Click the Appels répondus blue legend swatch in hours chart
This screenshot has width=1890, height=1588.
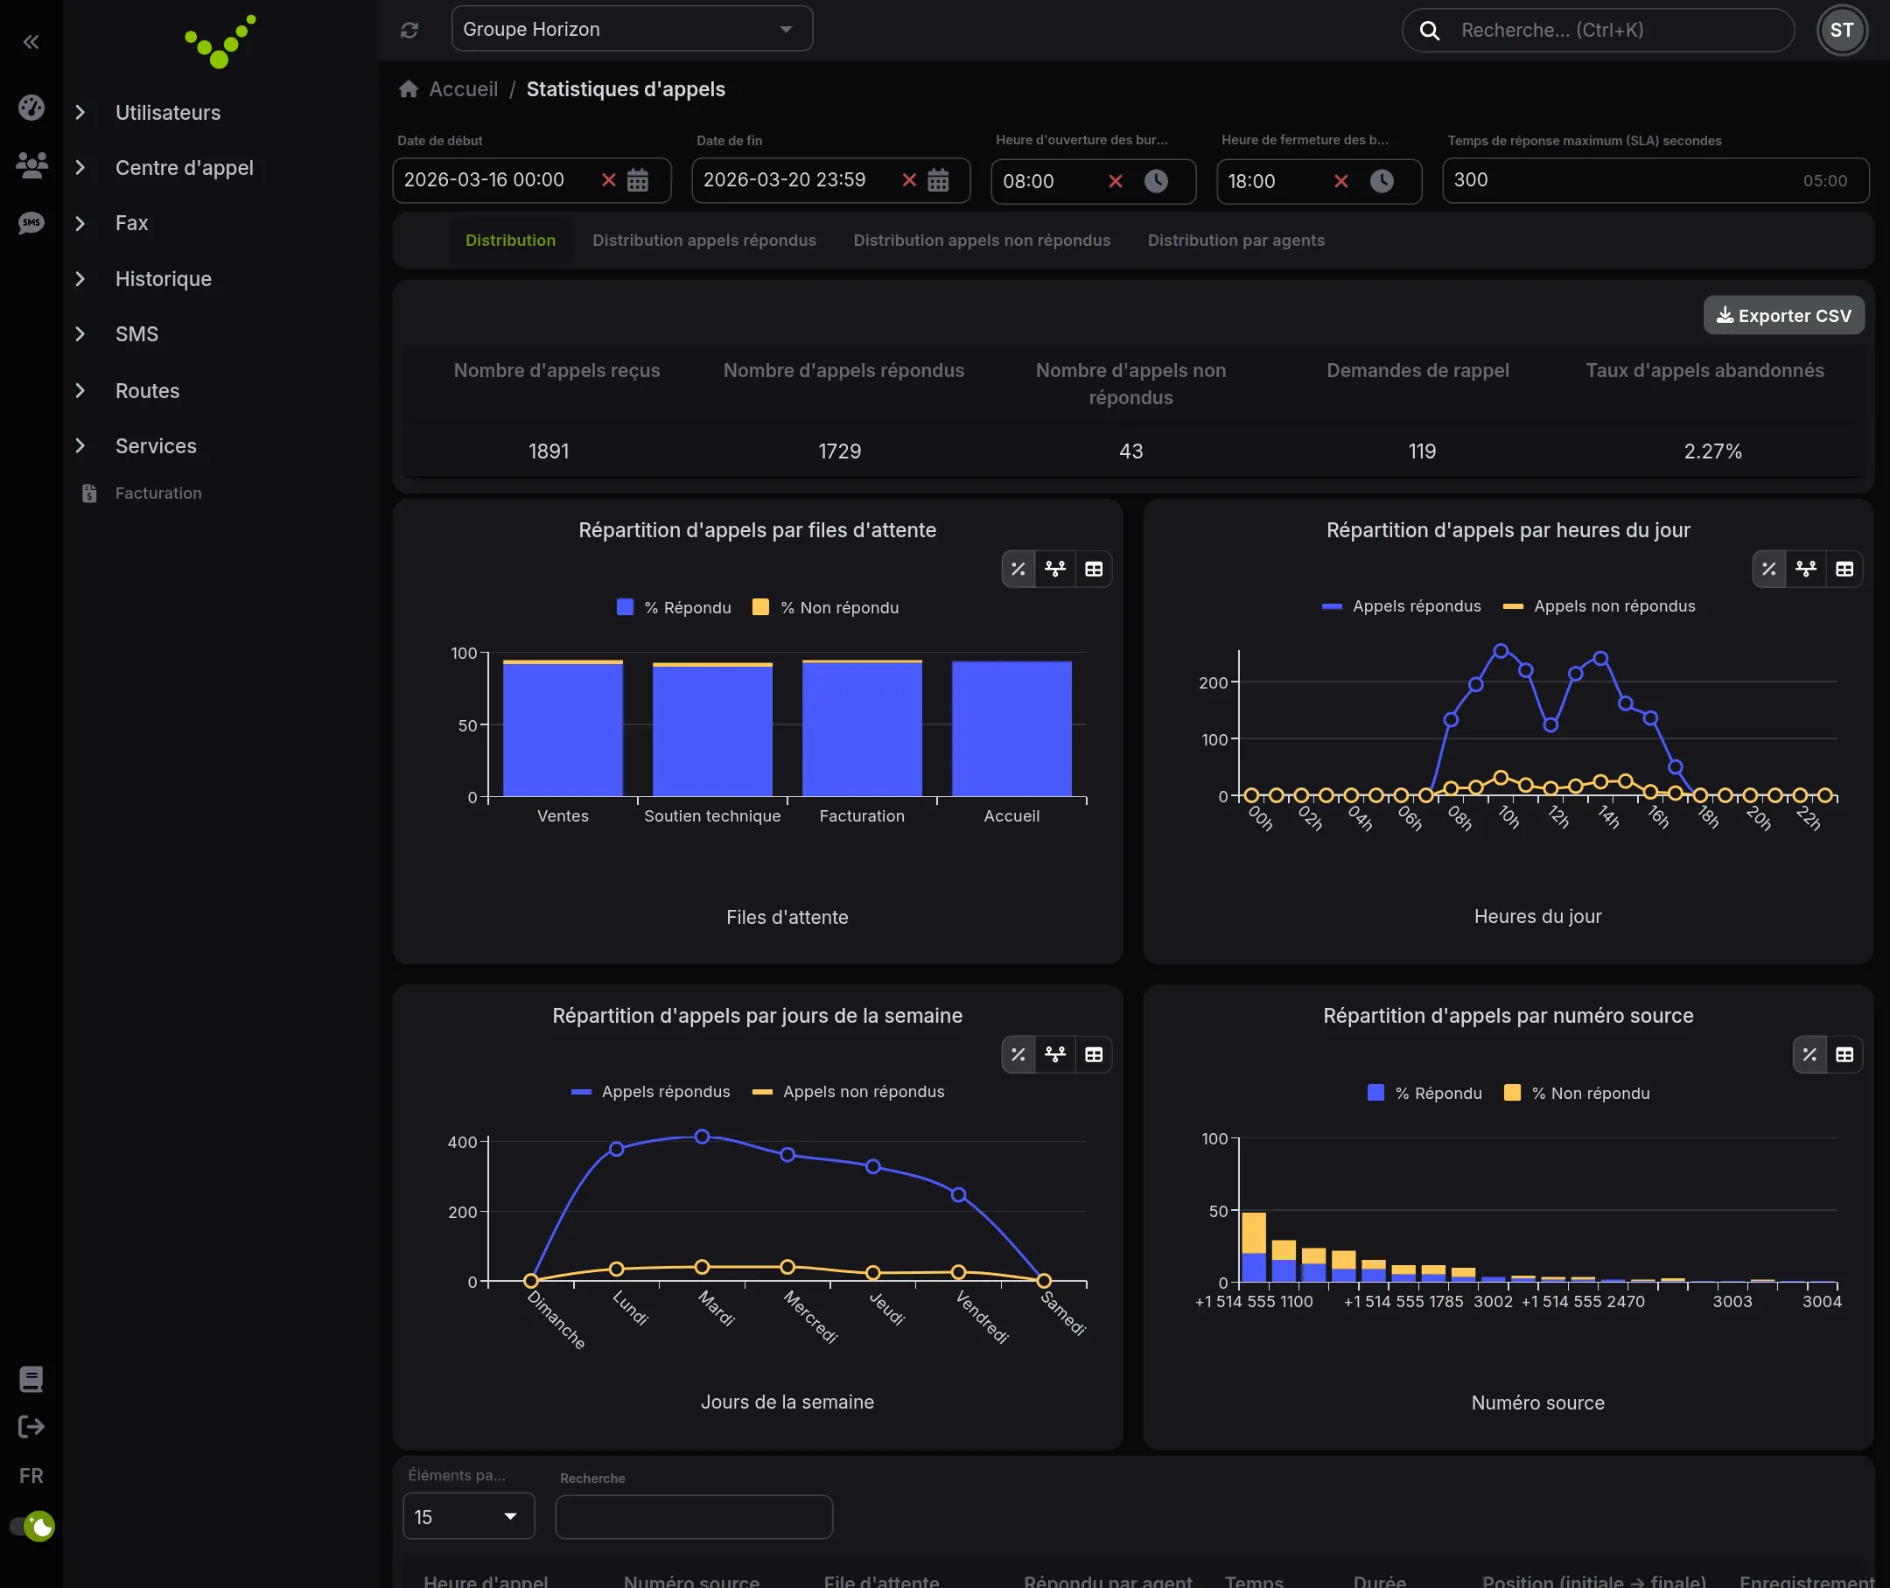coord(1332,606)
